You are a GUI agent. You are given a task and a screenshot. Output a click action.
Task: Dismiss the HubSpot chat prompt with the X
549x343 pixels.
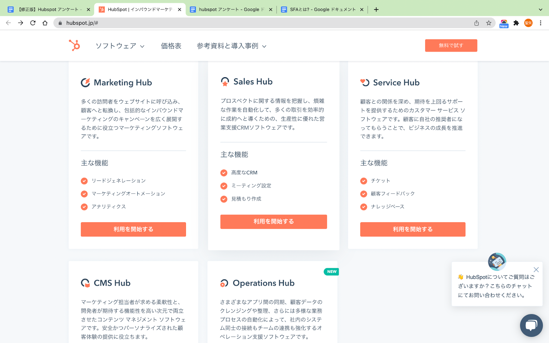(536, 270)
